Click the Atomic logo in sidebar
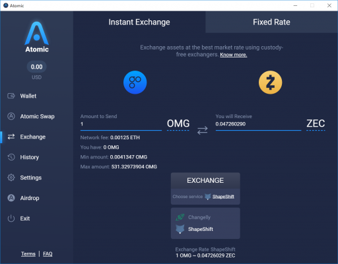This screenshot has height=264, width=338. (37, 37)
